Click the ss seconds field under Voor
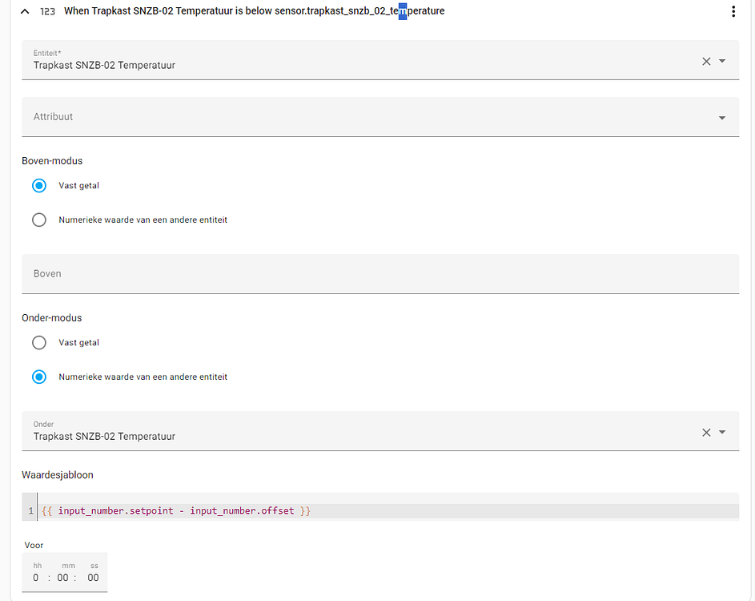 93,577
